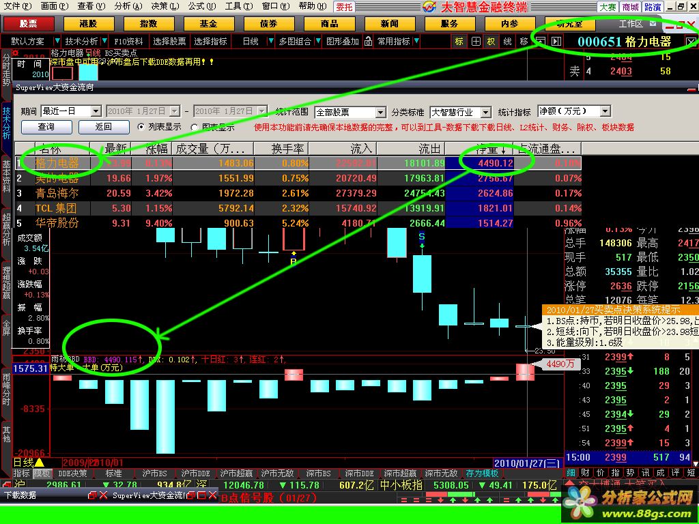Open the 港股 category button

coord(88,24)
